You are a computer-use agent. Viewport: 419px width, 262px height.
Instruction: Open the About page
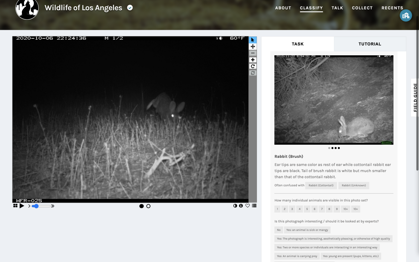click(283, 8)
